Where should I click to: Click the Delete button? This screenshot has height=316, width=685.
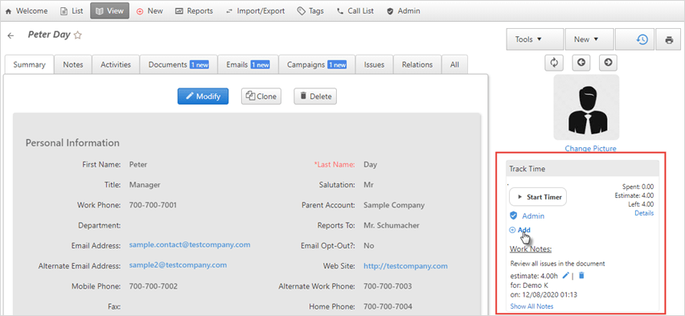[315, 96]
